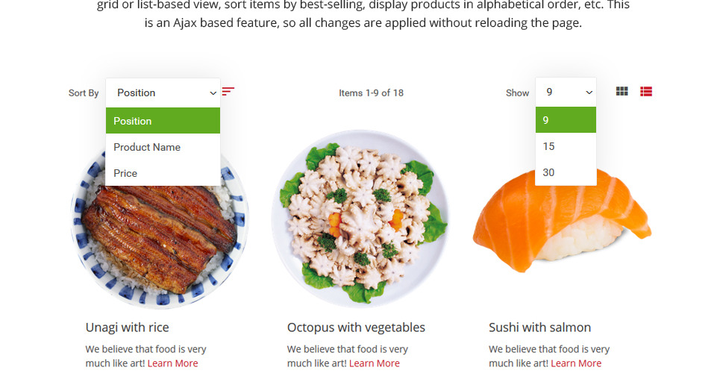Toggle the sort direction icon
Screen dimensions: 720x373
228,92
